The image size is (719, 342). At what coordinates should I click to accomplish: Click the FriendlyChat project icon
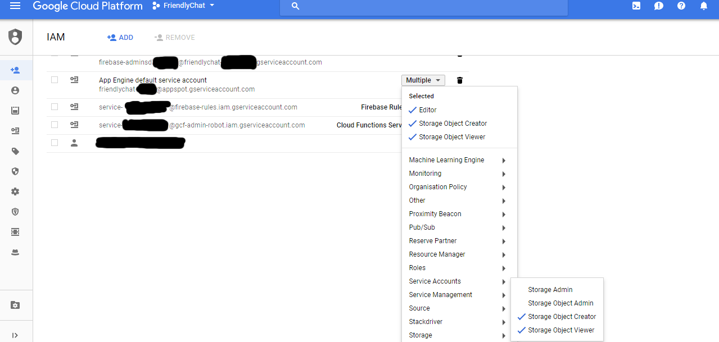pyautogui.click(x=156, y=6)
